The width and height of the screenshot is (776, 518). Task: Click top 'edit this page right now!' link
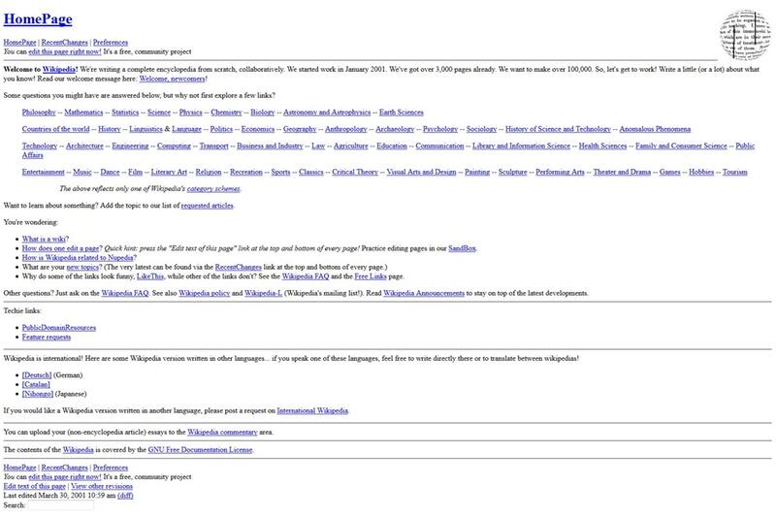pos(65,51)
